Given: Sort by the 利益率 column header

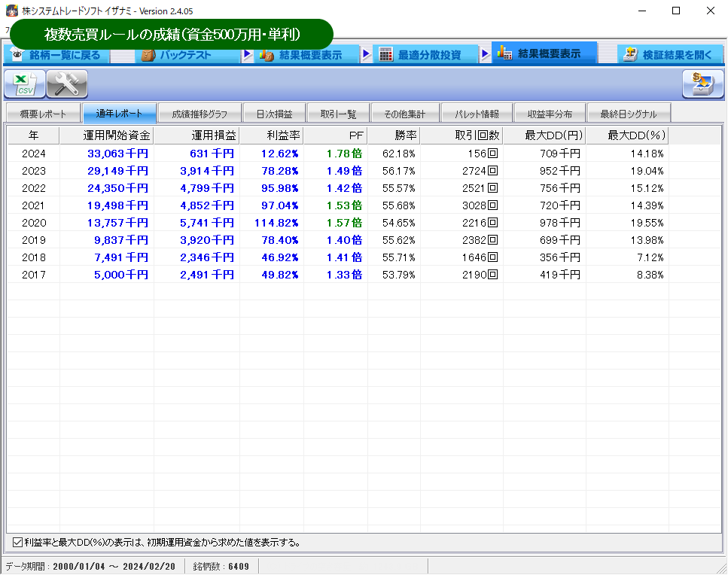Looking at the screenshot, I should tap(271, 135).
